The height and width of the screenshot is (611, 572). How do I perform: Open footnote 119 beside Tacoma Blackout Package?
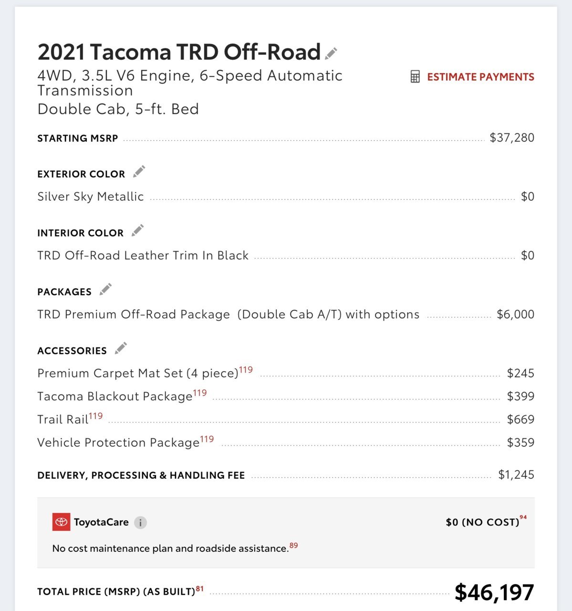tap(200, 393)
